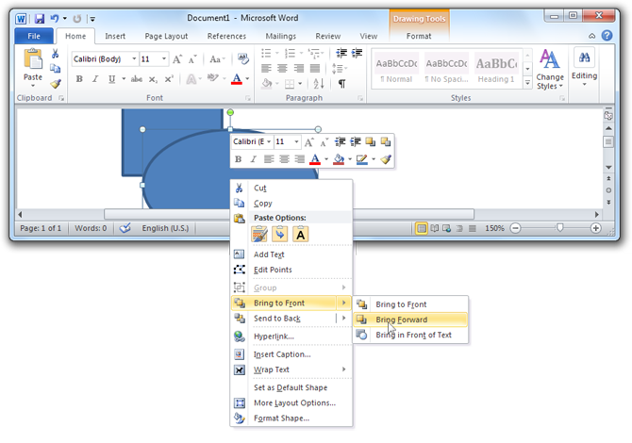The height and width of the screenshot is (443, 632).
Task: Open the Calibri (Body) font name dropdown
Action: [134, 59]
